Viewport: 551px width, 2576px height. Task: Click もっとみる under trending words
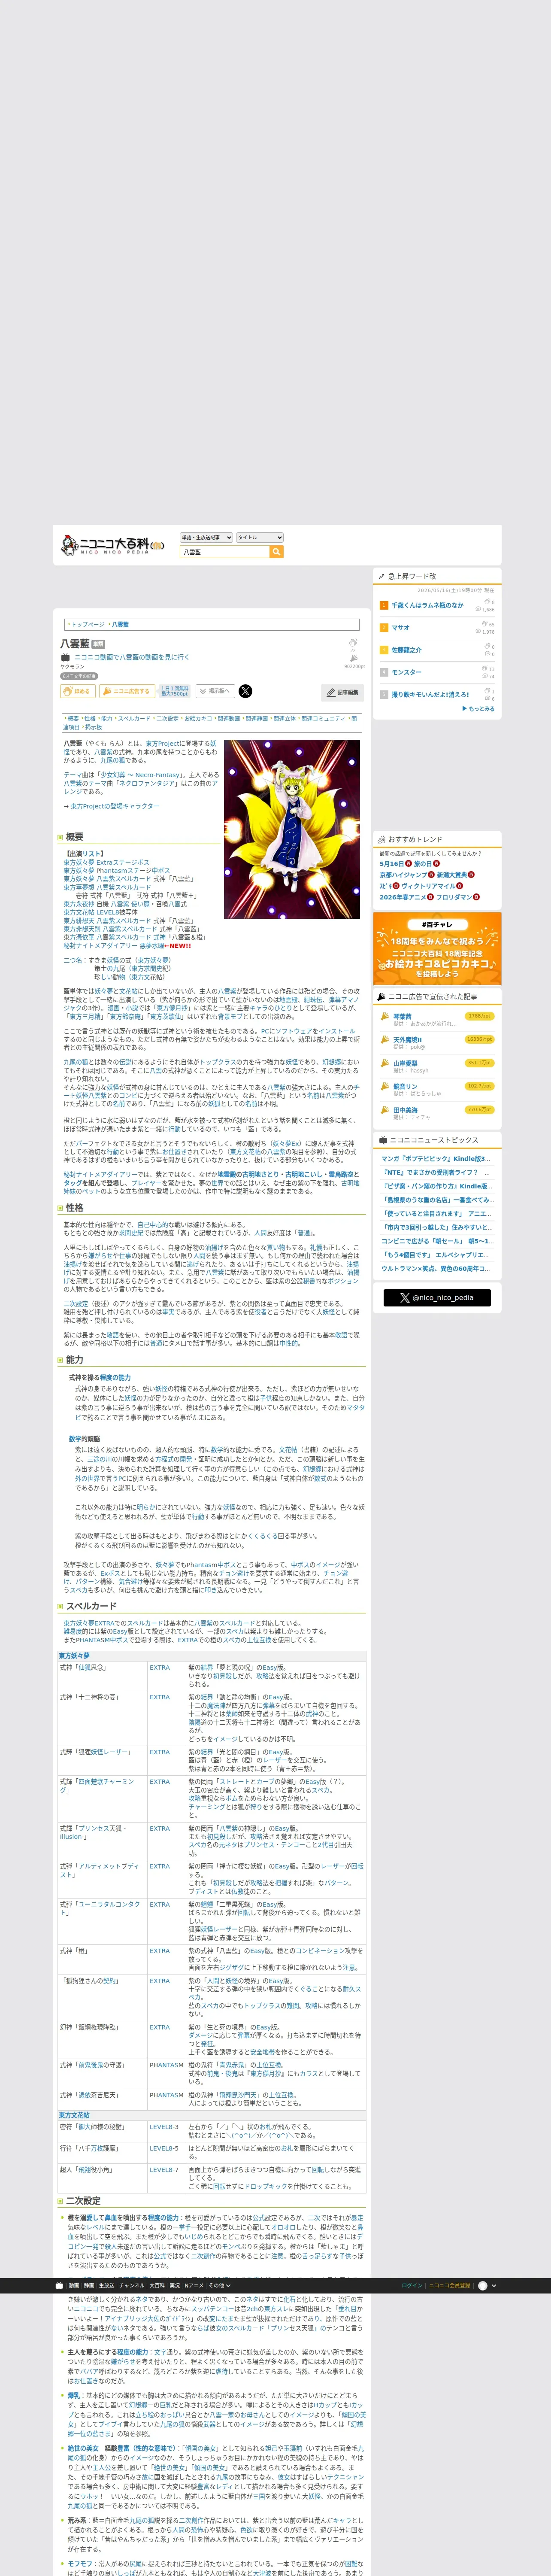tap(480, 708)
